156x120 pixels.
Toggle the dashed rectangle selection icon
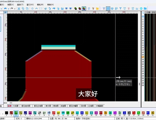pyautogui.click(x=41, y=8)
